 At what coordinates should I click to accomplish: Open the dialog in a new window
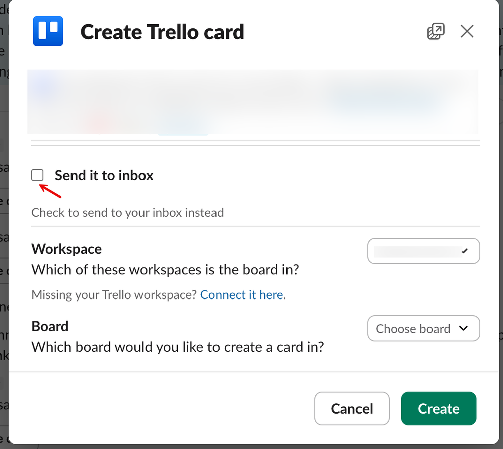pyautogui.click(x=436, y=32)
